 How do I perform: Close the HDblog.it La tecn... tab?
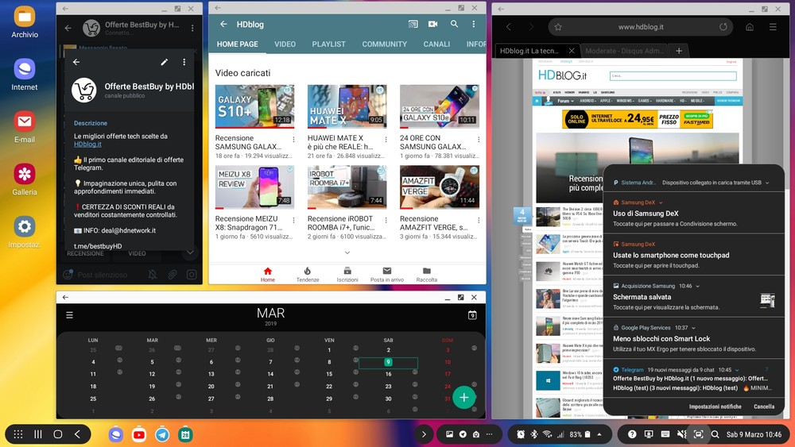[572, 51]
